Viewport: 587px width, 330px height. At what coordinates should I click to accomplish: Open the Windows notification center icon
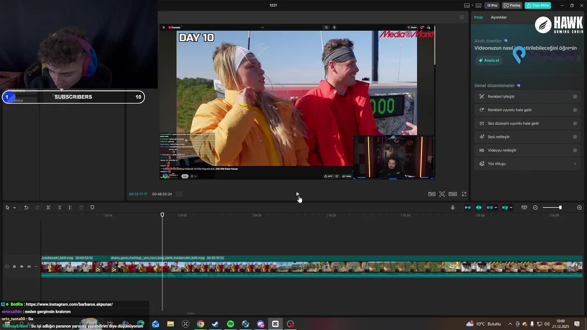coord(577,324)
